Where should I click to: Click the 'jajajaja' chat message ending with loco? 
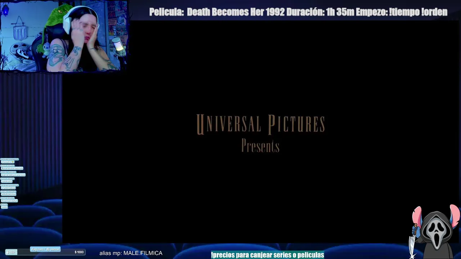[x=13, y=175]
